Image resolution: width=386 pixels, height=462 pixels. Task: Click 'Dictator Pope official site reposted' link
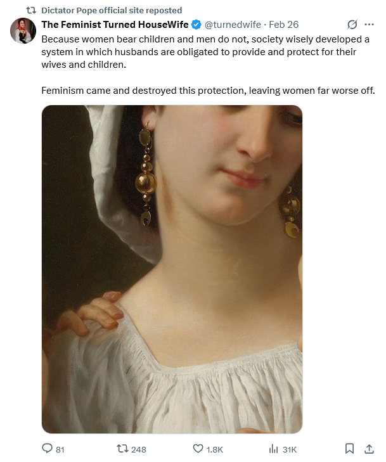pos(112,10)
